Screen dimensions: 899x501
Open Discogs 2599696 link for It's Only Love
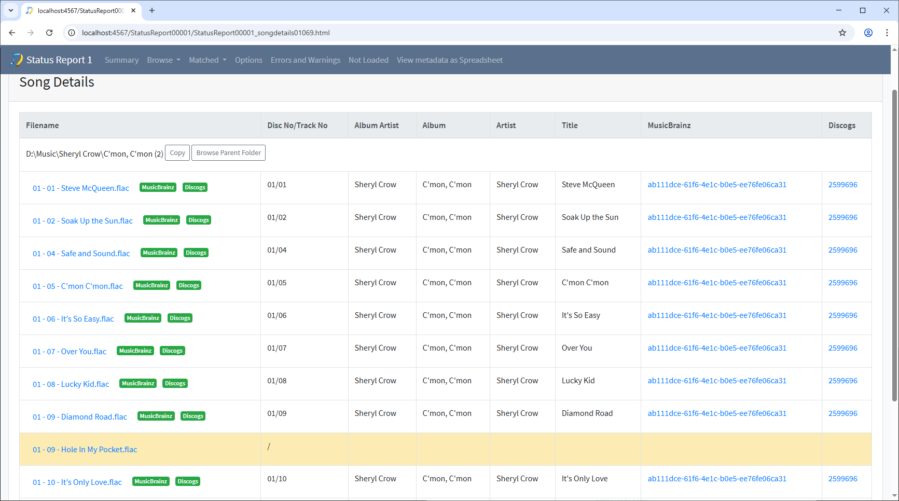pyautogui.click(x=843, y=479)
